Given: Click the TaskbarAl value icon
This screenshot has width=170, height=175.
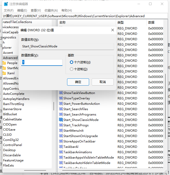Looking at the screenshot, I should (61, 147).
